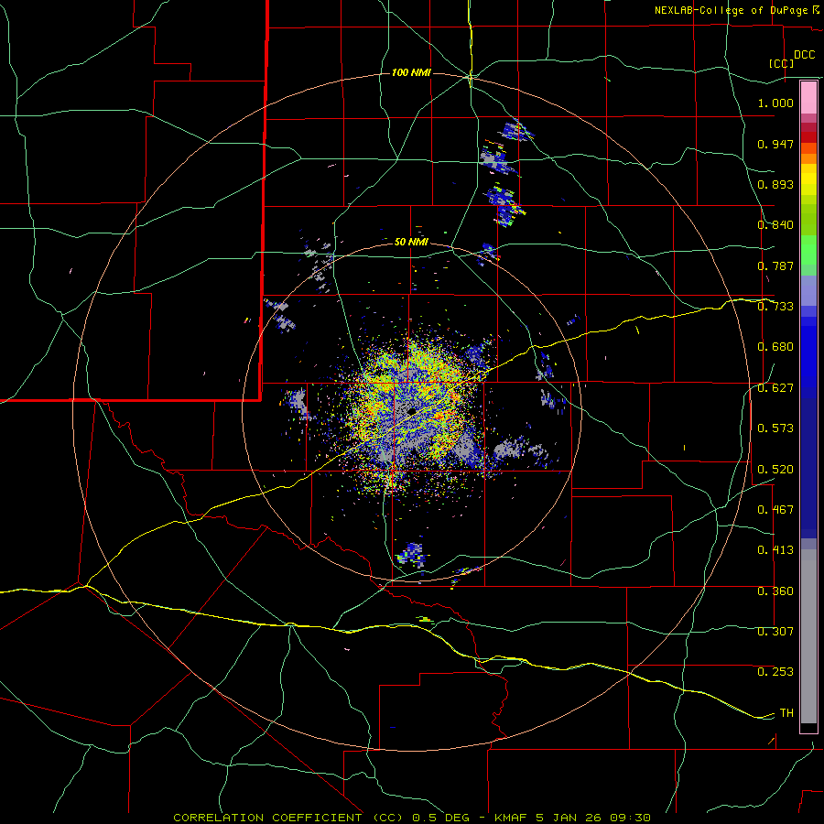Click the 0.680 value on the color scale
This screenshot has width=824, height=824.
pyautogui.click(x=775, y=347)
